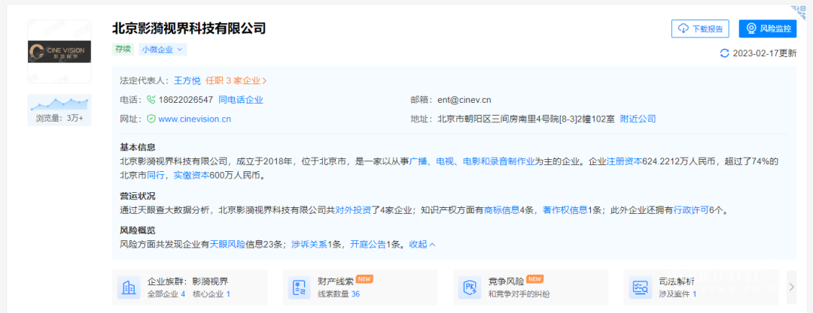The width and height of the screenshot is (813, 313).
Task: Click the enterprise group building icon
Action: (129, 287)
